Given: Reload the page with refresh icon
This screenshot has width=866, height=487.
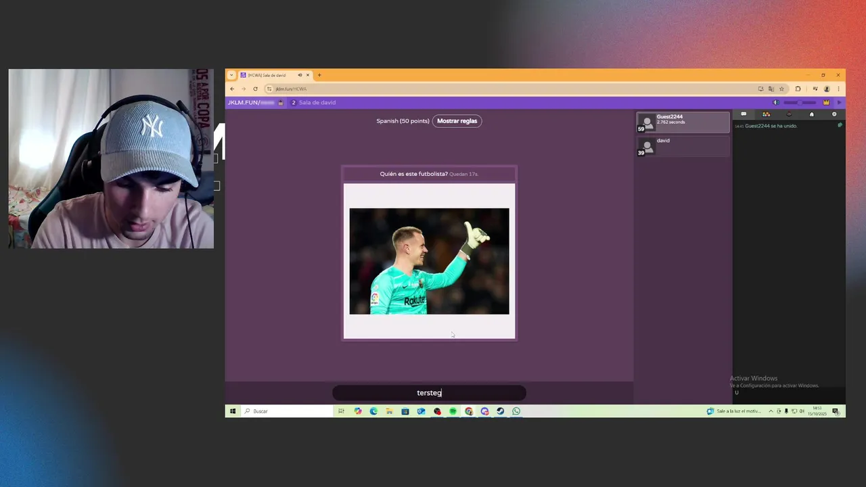Looking at the screenshot, I should tap(255, 89).
